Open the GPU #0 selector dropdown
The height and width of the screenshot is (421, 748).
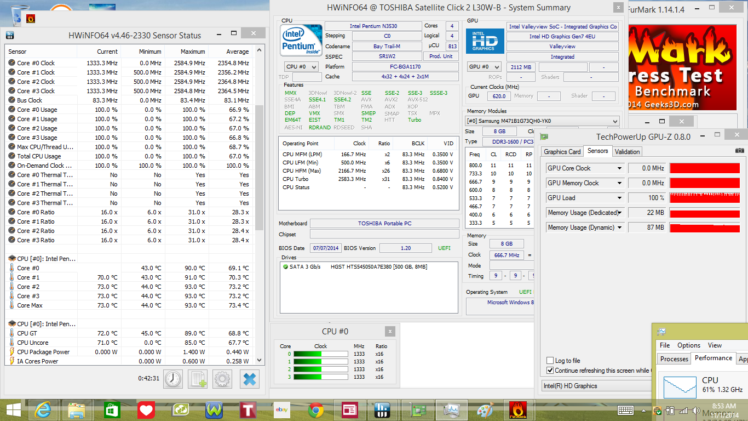point(484,66)
